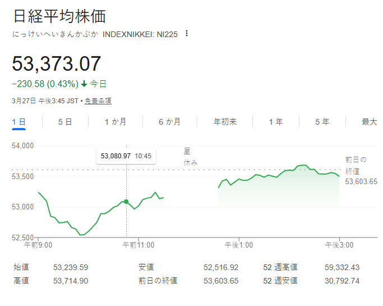383x306 pixels.
Task: Click the opening value 53,239.59
Action: (x=71, y=267)
